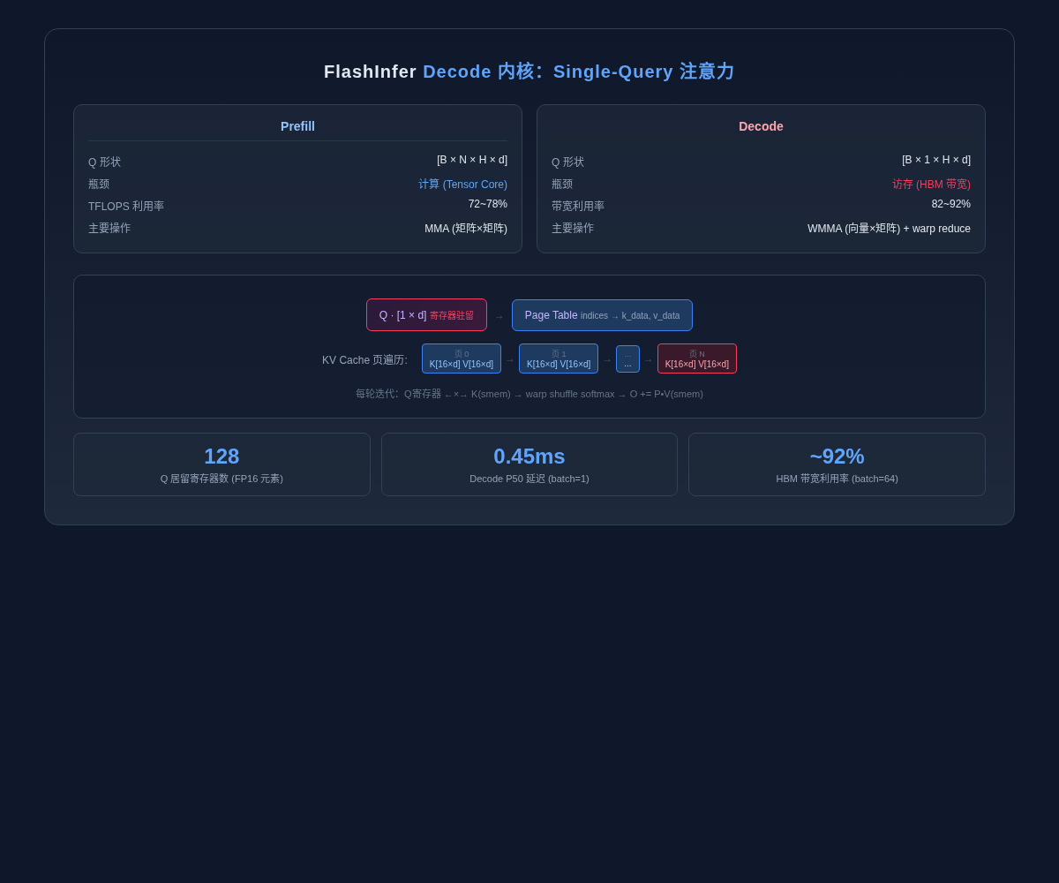Click the TFLOPS 利用率 label
The image size is (1059, 883).
point(126,207)
